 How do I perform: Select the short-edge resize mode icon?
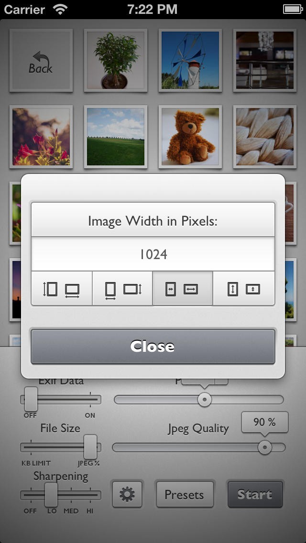122,289
